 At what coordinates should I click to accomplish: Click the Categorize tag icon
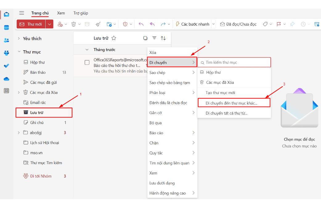click(x=265, y=24)
